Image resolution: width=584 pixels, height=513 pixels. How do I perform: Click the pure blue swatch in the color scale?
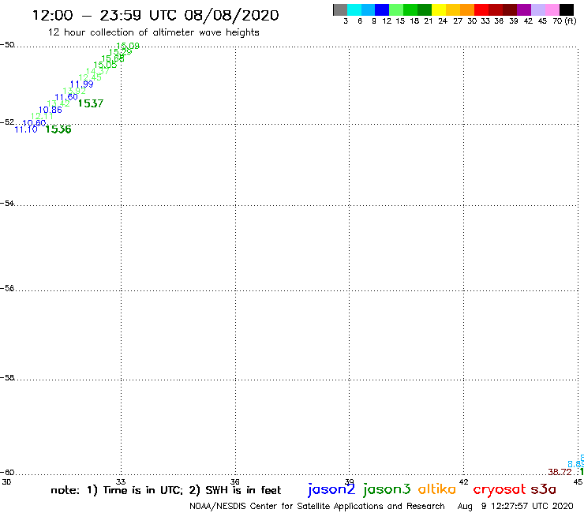click(382, 9)
